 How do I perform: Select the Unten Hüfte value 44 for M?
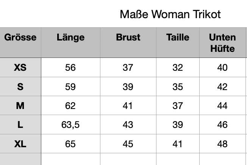(x=222, y=106)
